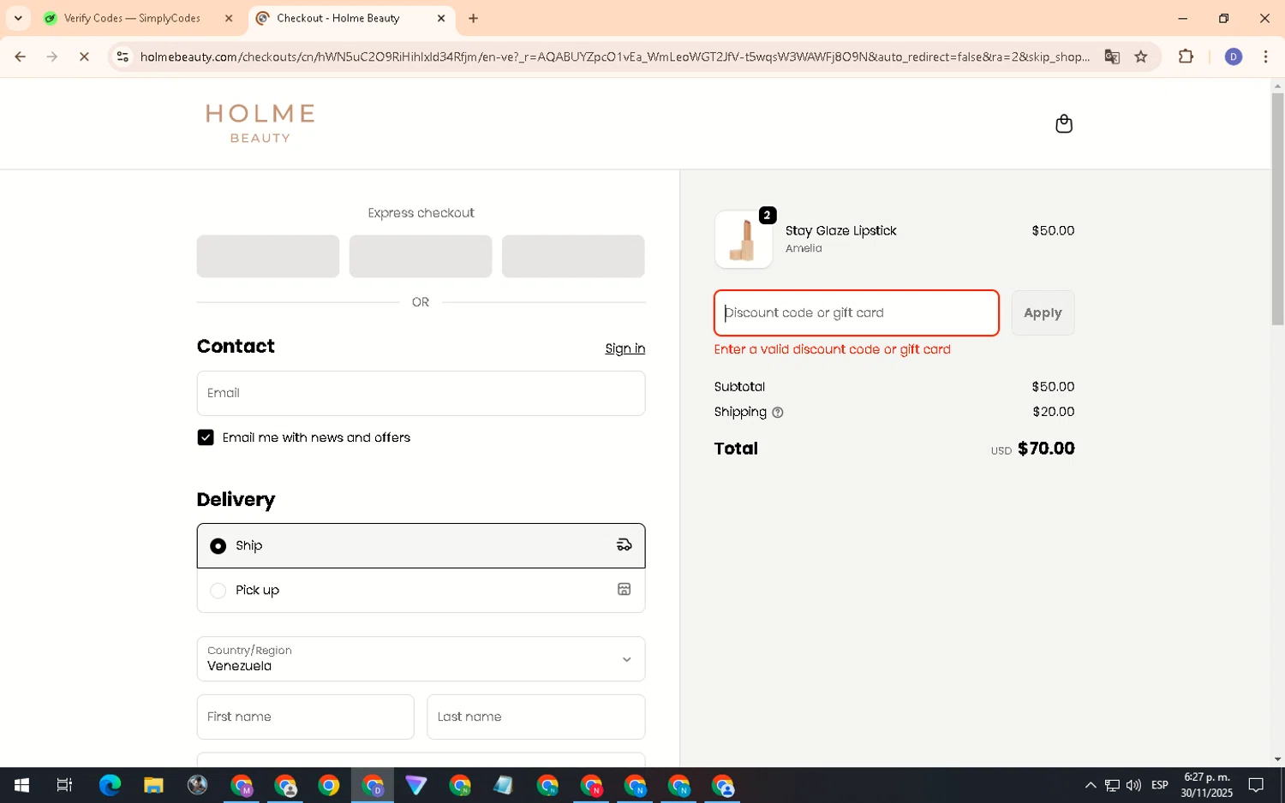Click the shipping info question mark icon
Screen dimensions: 1285x803
pyautogui.click(x=777, y=413)
